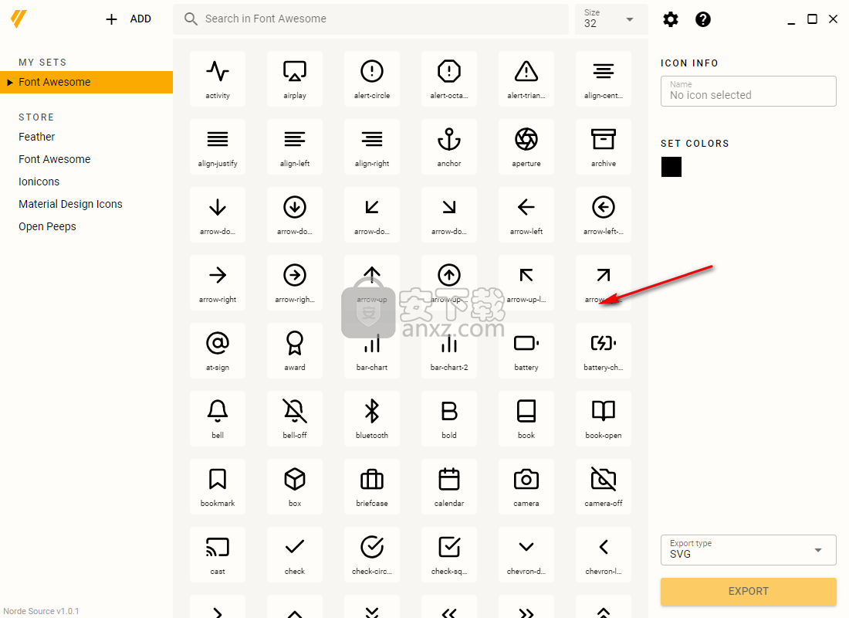849x618 pixels.
Task: Select the award icon
Action: point(295,350)
